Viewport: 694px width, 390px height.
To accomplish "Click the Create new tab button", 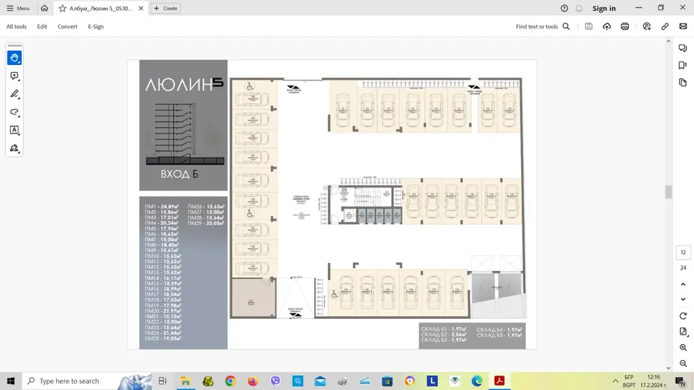I will coord(165,9).
